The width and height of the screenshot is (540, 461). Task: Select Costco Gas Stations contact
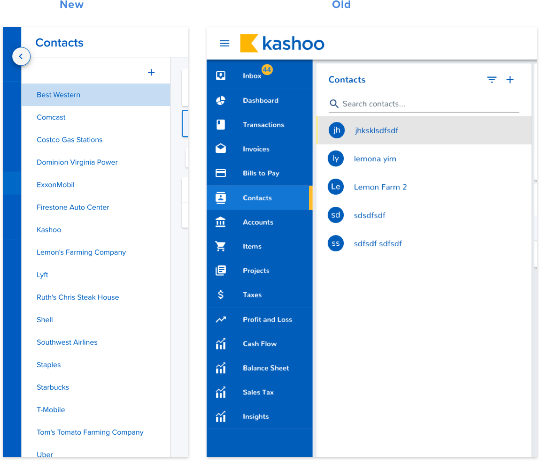96,140
